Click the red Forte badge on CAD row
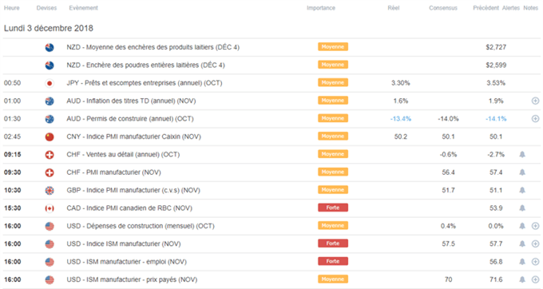 tap(333, 208)
